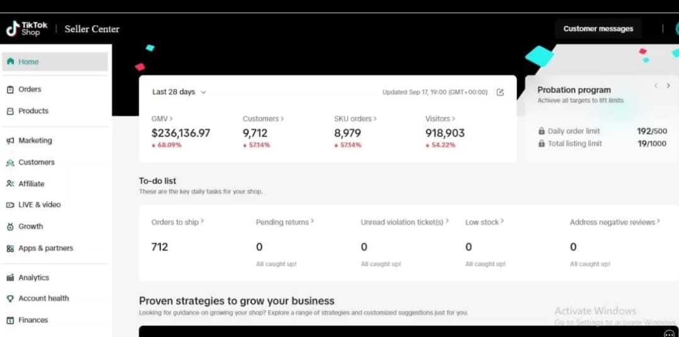Image resolution: width=679 pixels, height=337 pixels.
Task: Go to the previous Probation program card
Action: [x=656, y=86]
